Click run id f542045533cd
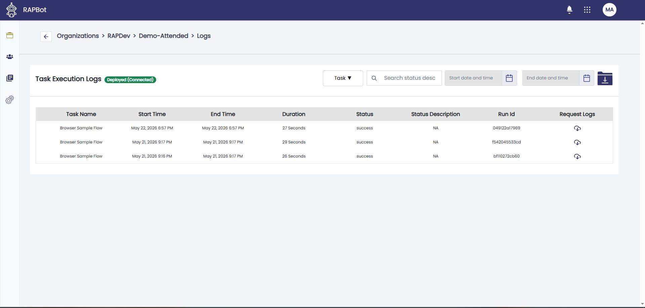This screenshot has width=645, height=308. [x=506, y=142]
